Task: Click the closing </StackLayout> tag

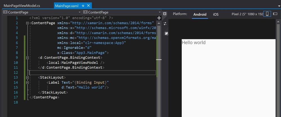Action: click(53, 92)
